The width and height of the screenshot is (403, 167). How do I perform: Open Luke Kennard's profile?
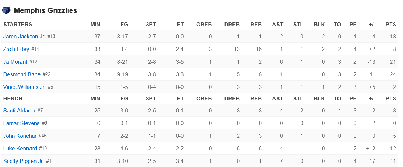coord(20,149)
